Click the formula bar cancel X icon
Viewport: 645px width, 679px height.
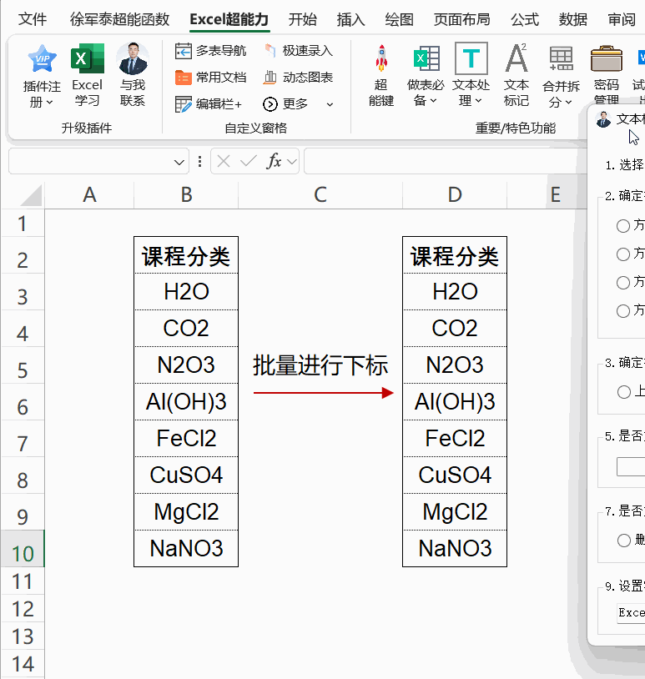click(224, 162)
